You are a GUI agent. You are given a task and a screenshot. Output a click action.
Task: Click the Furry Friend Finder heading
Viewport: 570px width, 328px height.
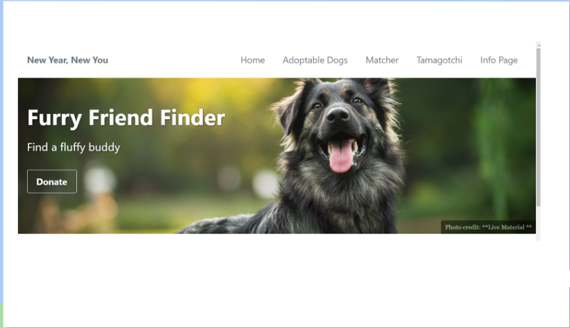pyautogui.click(x=126, y=118)
